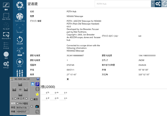Click the driver version value 6.0
The height and width of the screenshot is (116, 167).
click(x=140, y=36)
